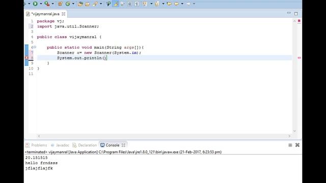Click the Scanner declaration on line 7
Image resolution: width=326 pixels, height=183 pixels.
(99, 53)
